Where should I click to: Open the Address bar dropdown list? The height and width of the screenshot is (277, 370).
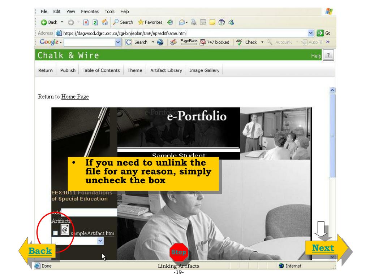311,33
